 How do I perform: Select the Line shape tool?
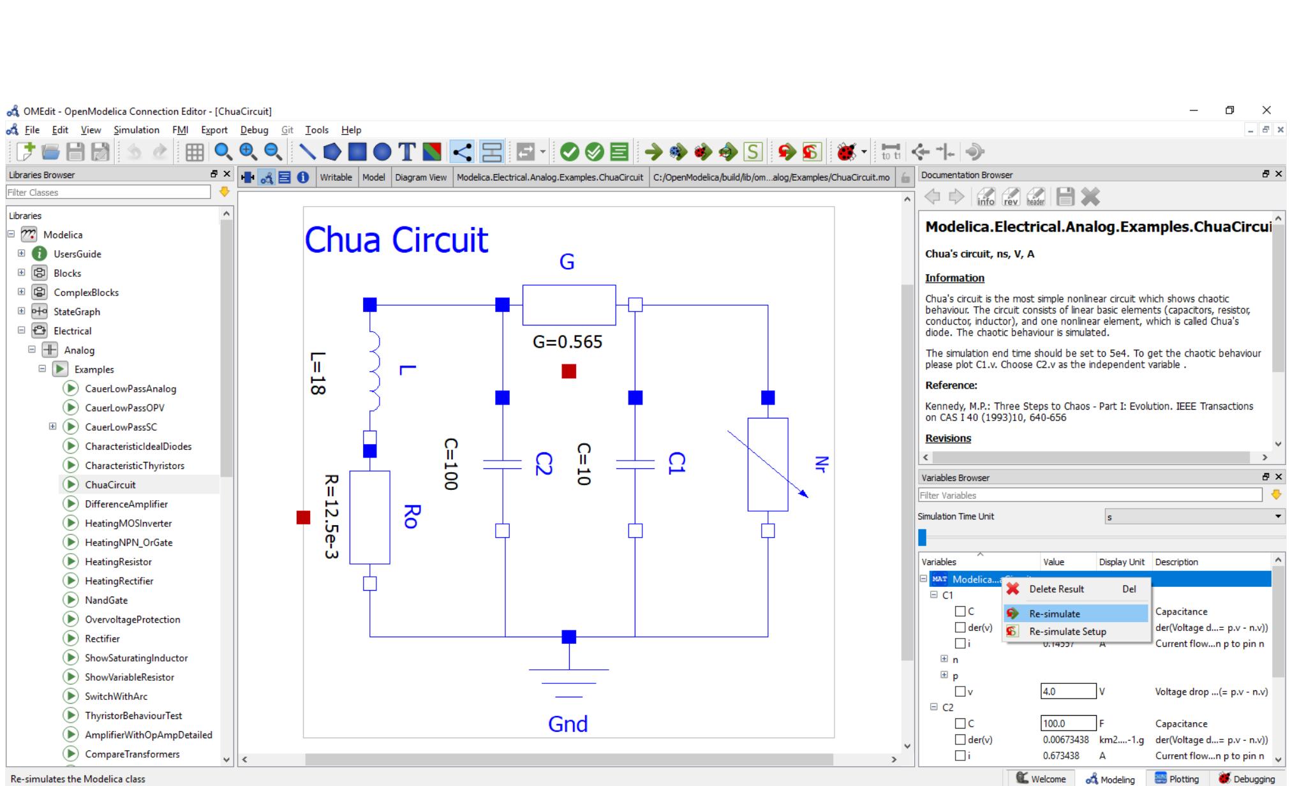click(x=308, y=152)
